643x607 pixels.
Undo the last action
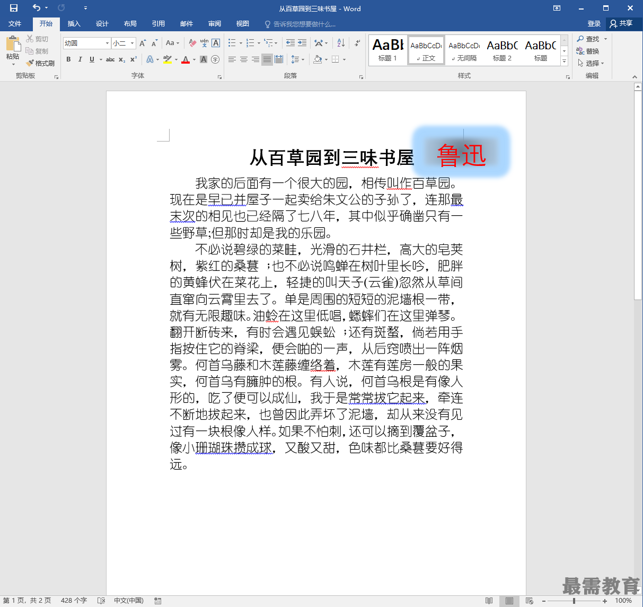coord(36,8)
